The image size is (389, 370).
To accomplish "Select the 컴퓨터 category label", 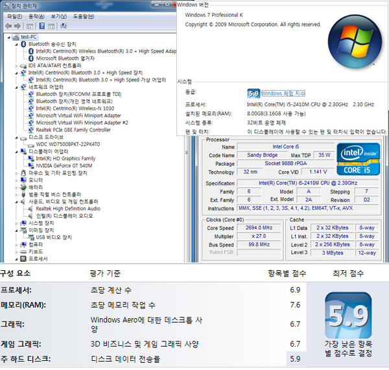I will (36, 244).
